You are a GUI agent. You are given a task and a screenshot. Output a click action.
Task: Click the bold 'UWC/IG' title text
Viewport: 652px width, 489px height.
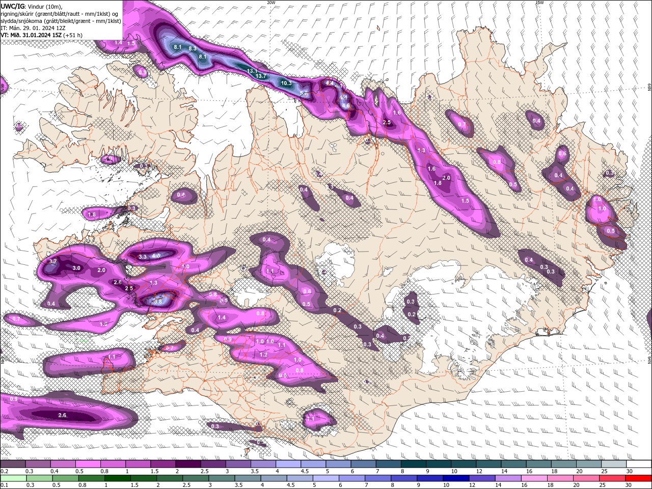pyautogui.click(x=12, y=6)
